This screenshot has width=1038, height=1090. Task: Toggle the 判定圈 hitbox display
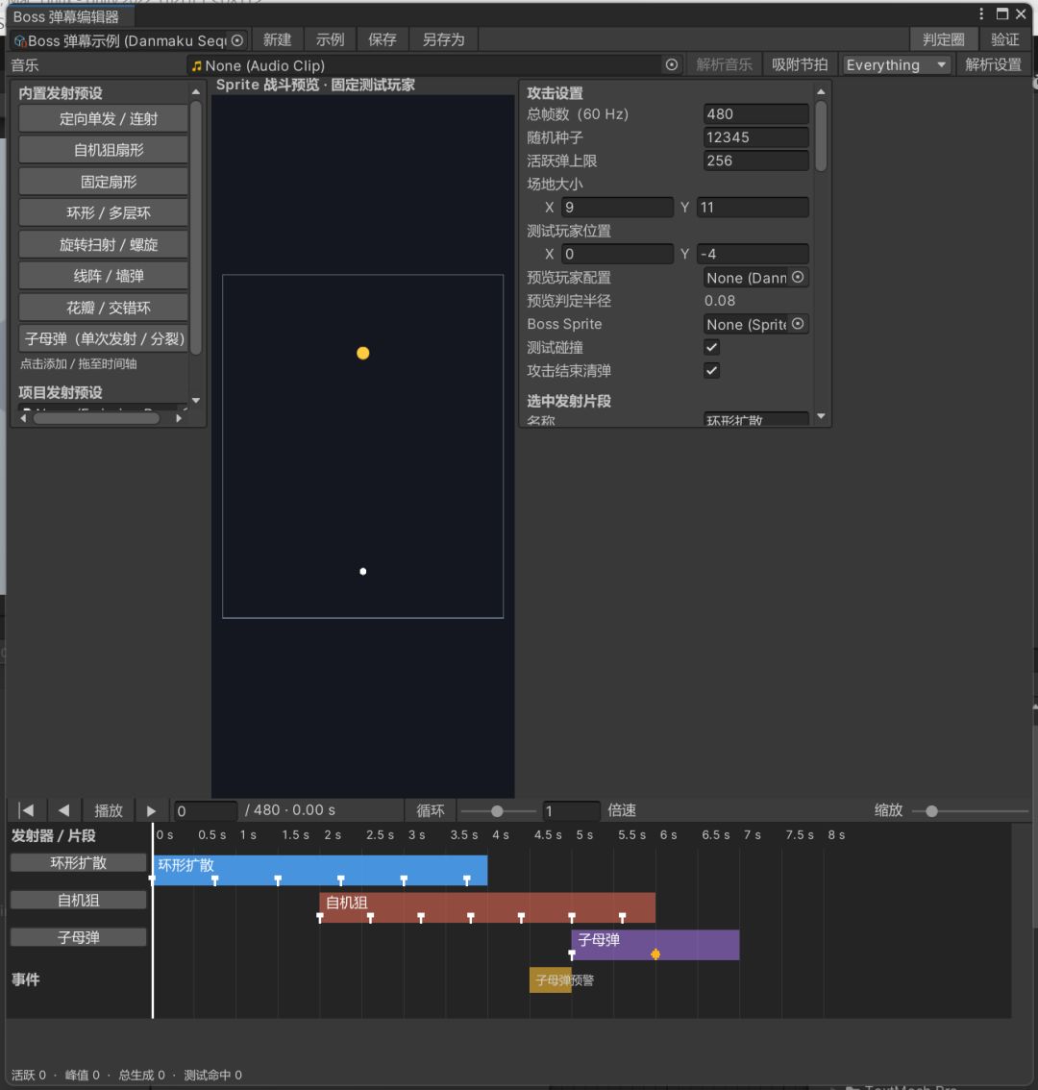(944, 39)
